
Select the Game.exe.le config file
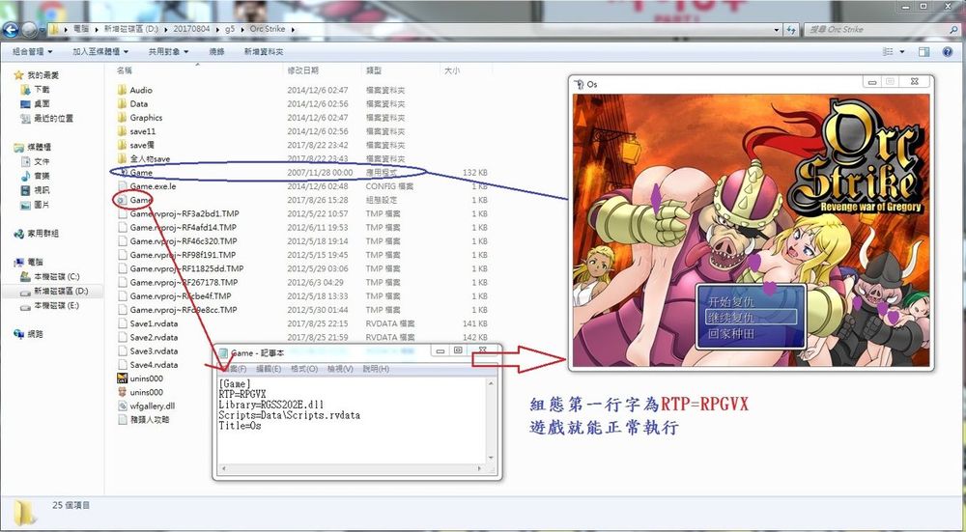[x=156, y=185]
